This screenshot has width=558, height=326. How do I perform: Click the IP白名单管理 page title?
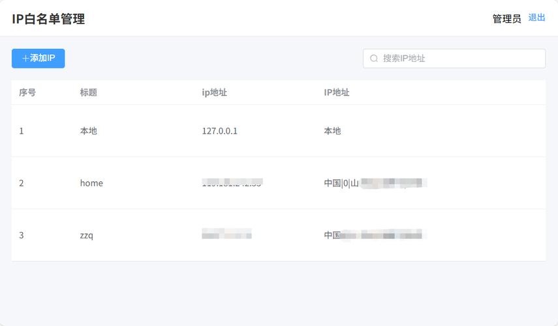(x=48, y=19)
